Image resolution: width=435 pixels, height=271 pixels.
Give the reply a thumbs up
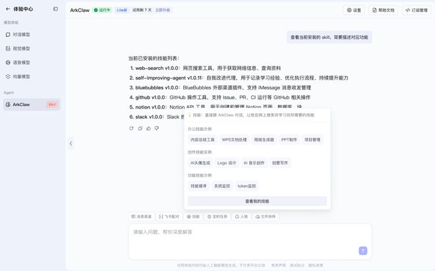click(149, 128)
